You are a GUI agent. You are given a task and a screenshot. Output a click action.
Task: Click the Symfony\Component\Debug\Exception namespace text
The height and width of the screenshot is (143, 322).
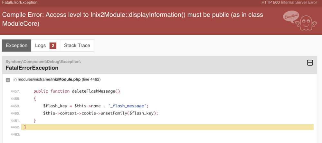point(43,61)
